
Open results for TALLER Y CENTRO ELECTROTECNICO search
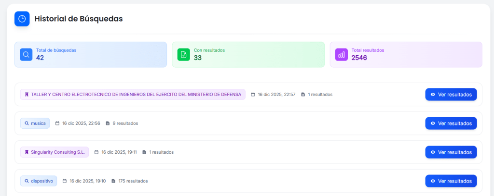coord(451,95)
